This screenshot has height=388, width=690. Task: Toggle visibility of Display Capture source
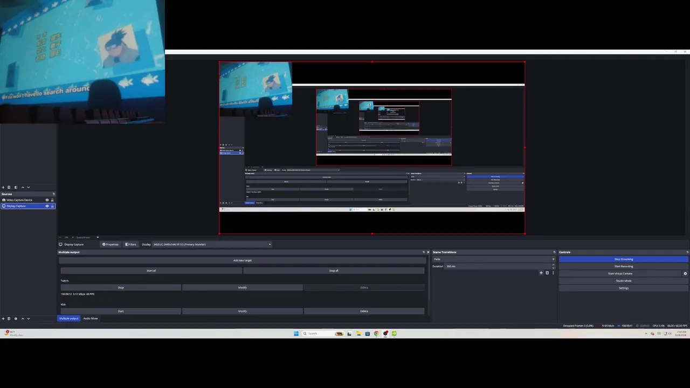point(47,206)
